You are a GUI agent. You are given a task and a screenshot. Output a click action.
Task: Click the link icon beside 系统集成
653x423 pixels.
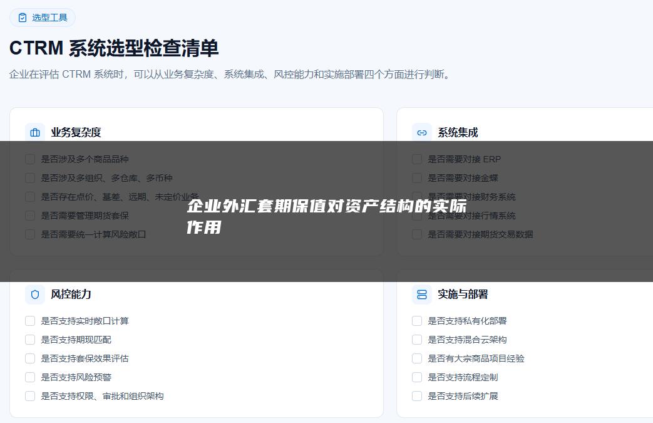(x=422, y=132)
